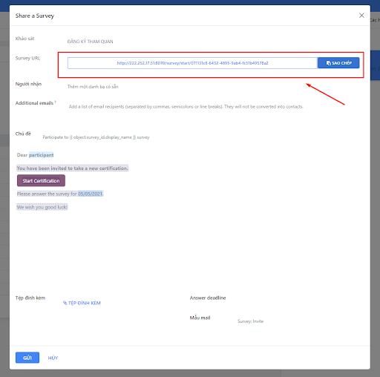Click the 'We wish you good luck' line
The height and width of the screenshot is (377, 380).
point(42,207)
